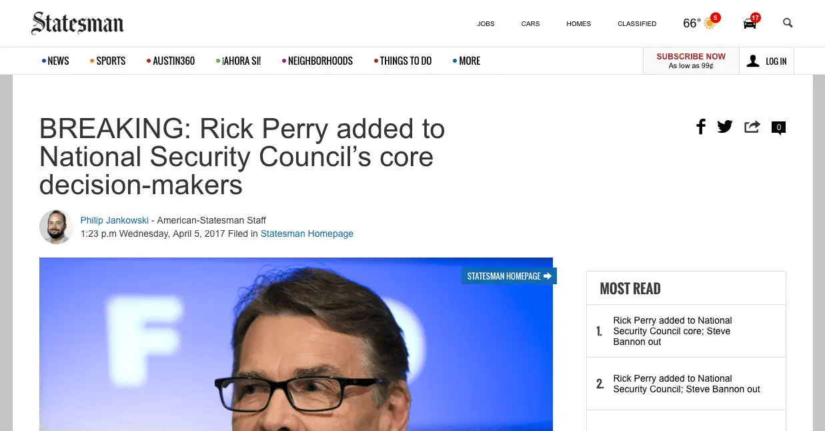
Task: Open the search magnifier icon
Action: (788, 23)
